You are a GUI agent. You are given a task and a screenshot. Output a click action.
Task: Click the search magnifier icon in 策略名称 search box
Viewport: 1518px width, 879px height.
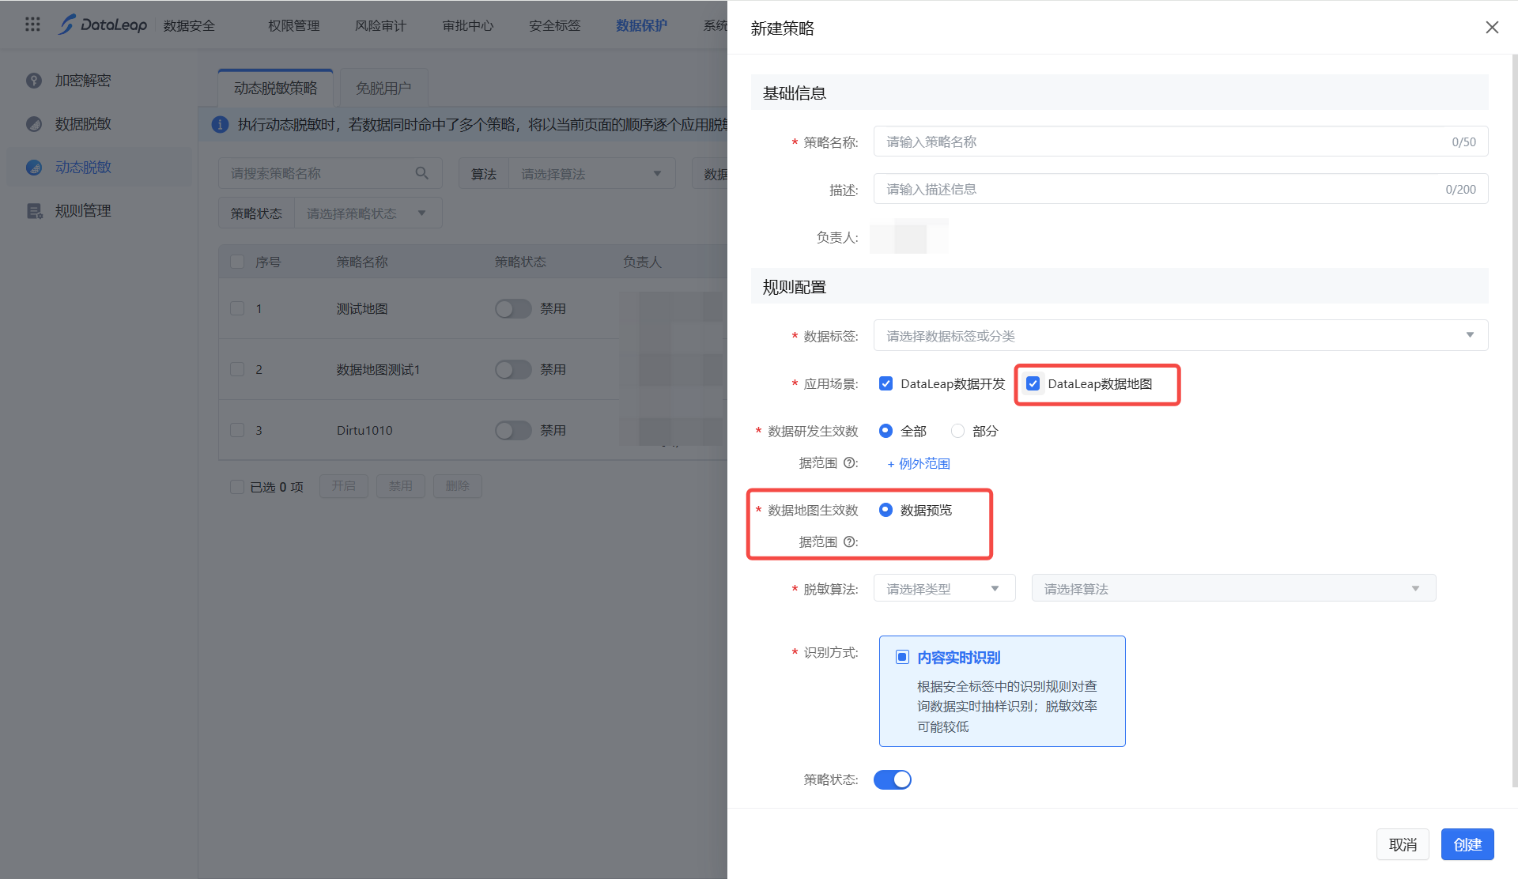click(422, 173)
